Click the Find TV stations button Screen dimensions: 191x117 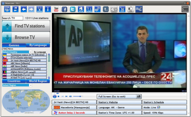pyautogui.click(x=26, y=26)
